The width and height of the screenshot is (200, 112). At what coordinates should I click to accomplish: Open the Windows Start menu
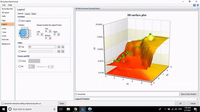3,109
